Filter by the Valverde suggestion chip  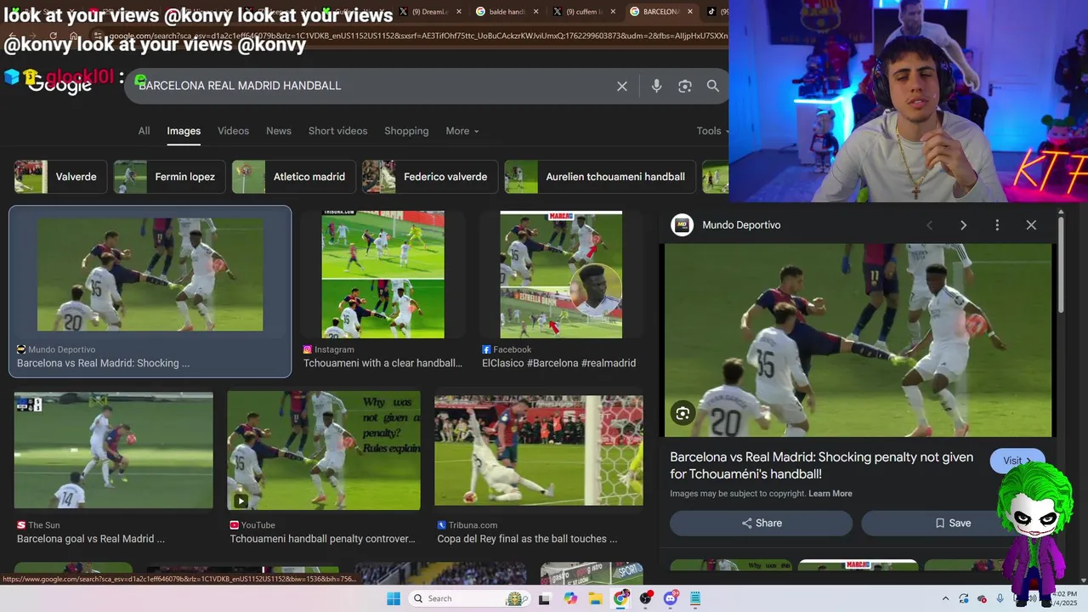click(x=60, y=177)
